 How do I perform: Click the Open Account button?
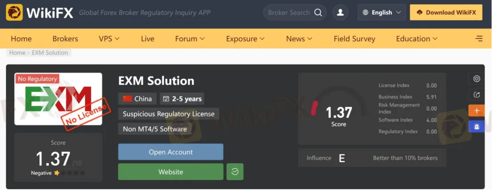click(171, 152)
